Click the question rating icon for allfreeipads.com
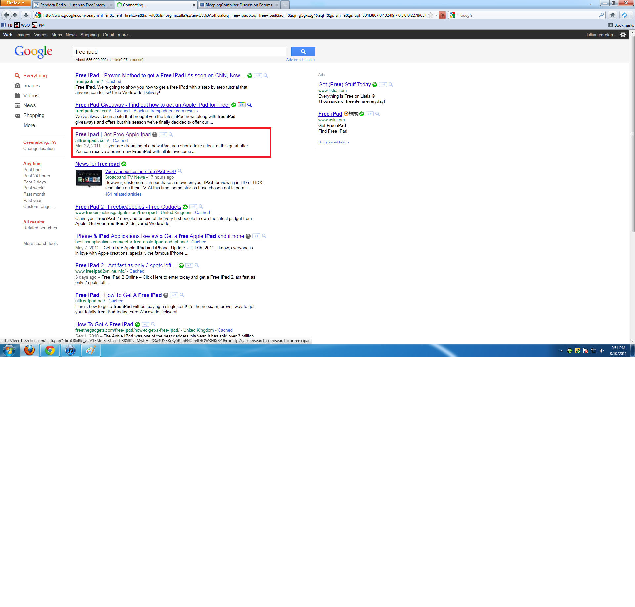635x607 pixels. pos(155,135)
